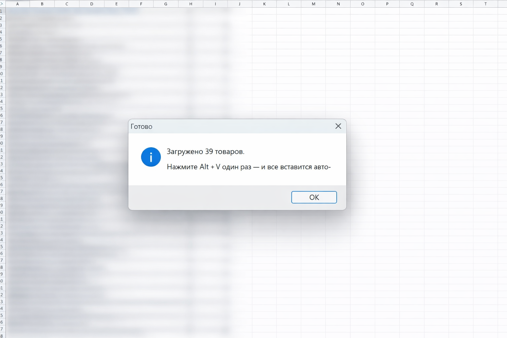Viewport: 507px width, 338px height.
Task: Click the blue information icon in the dialog
Action: [x=151, y=157]
